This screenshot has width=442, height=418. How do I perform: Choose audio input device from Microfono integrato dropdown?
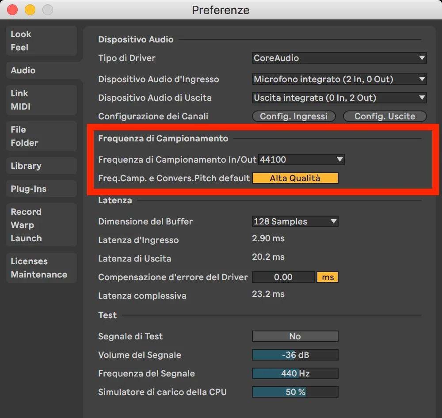[339, 79]
